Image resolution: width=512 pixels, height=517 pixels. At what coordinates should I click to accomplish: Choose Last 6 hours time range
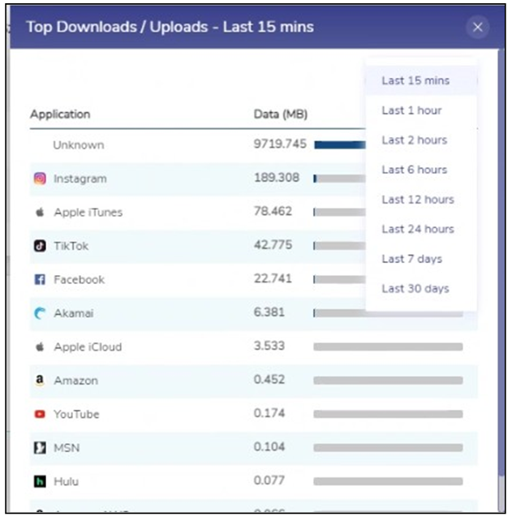point(415,170)
